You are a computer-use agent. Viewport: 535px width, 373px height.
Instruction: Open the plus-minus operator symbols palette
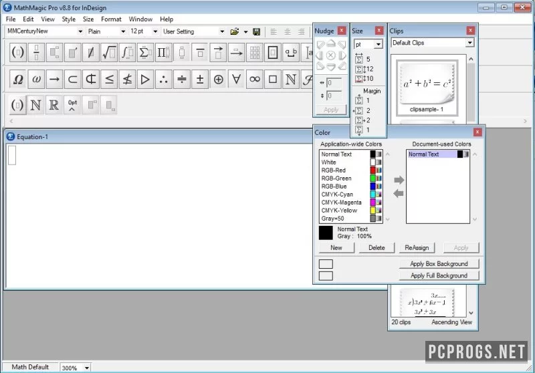click(200, 80)
